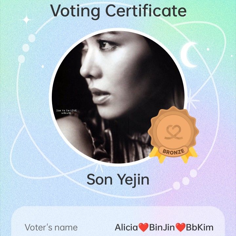Screen dimensions: 236x236
Task: Click the crescent moon icon
Action: pos(189,55)
